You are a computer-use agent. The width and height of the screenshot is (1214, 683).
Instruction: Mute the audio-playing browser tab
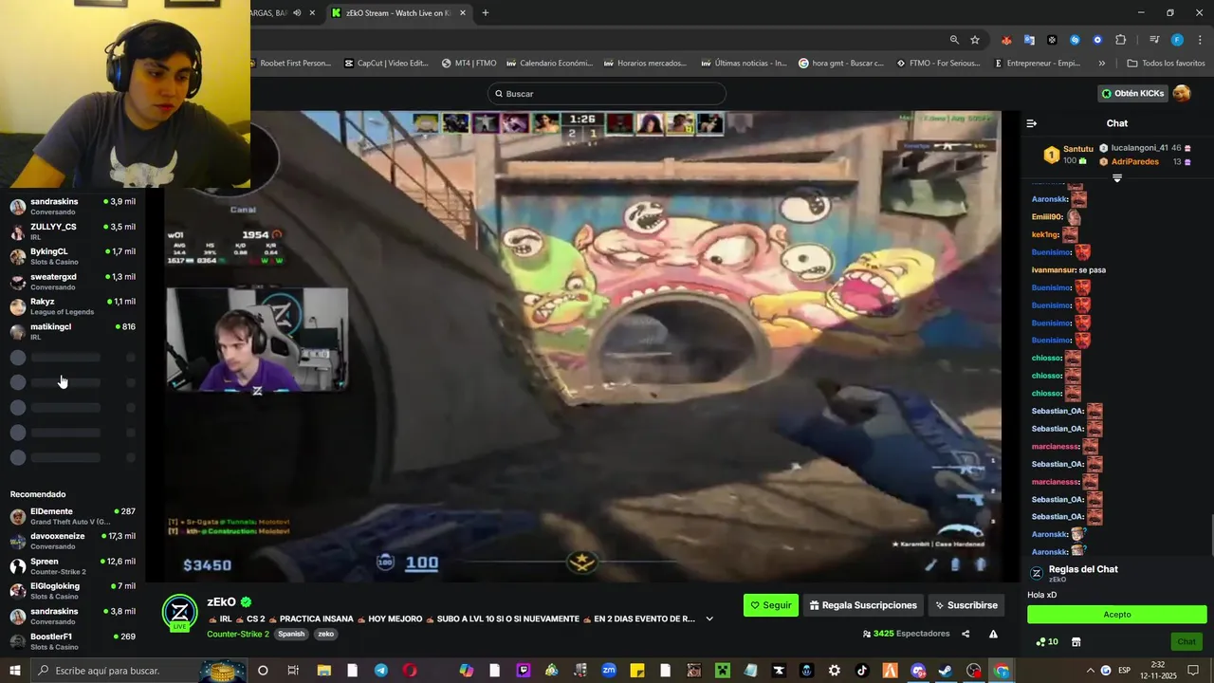297,13
